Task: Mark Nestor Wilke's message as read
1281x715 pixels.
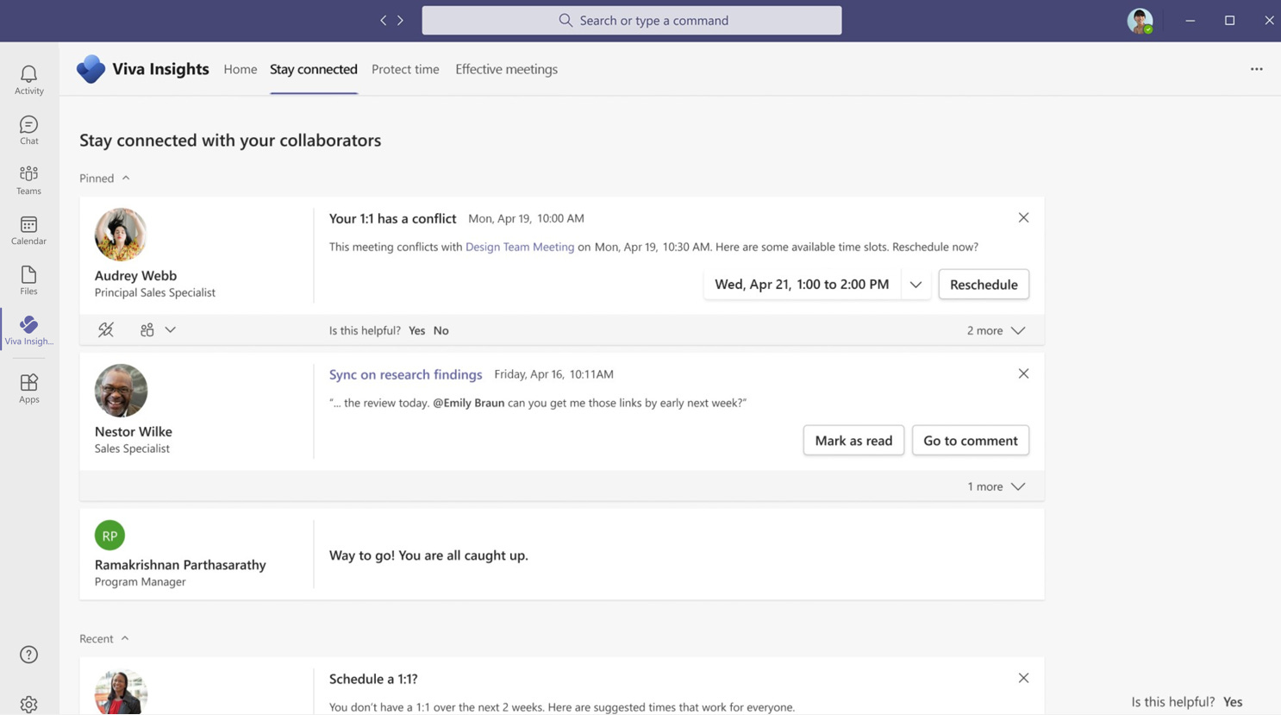Action: tap(853, 440)
